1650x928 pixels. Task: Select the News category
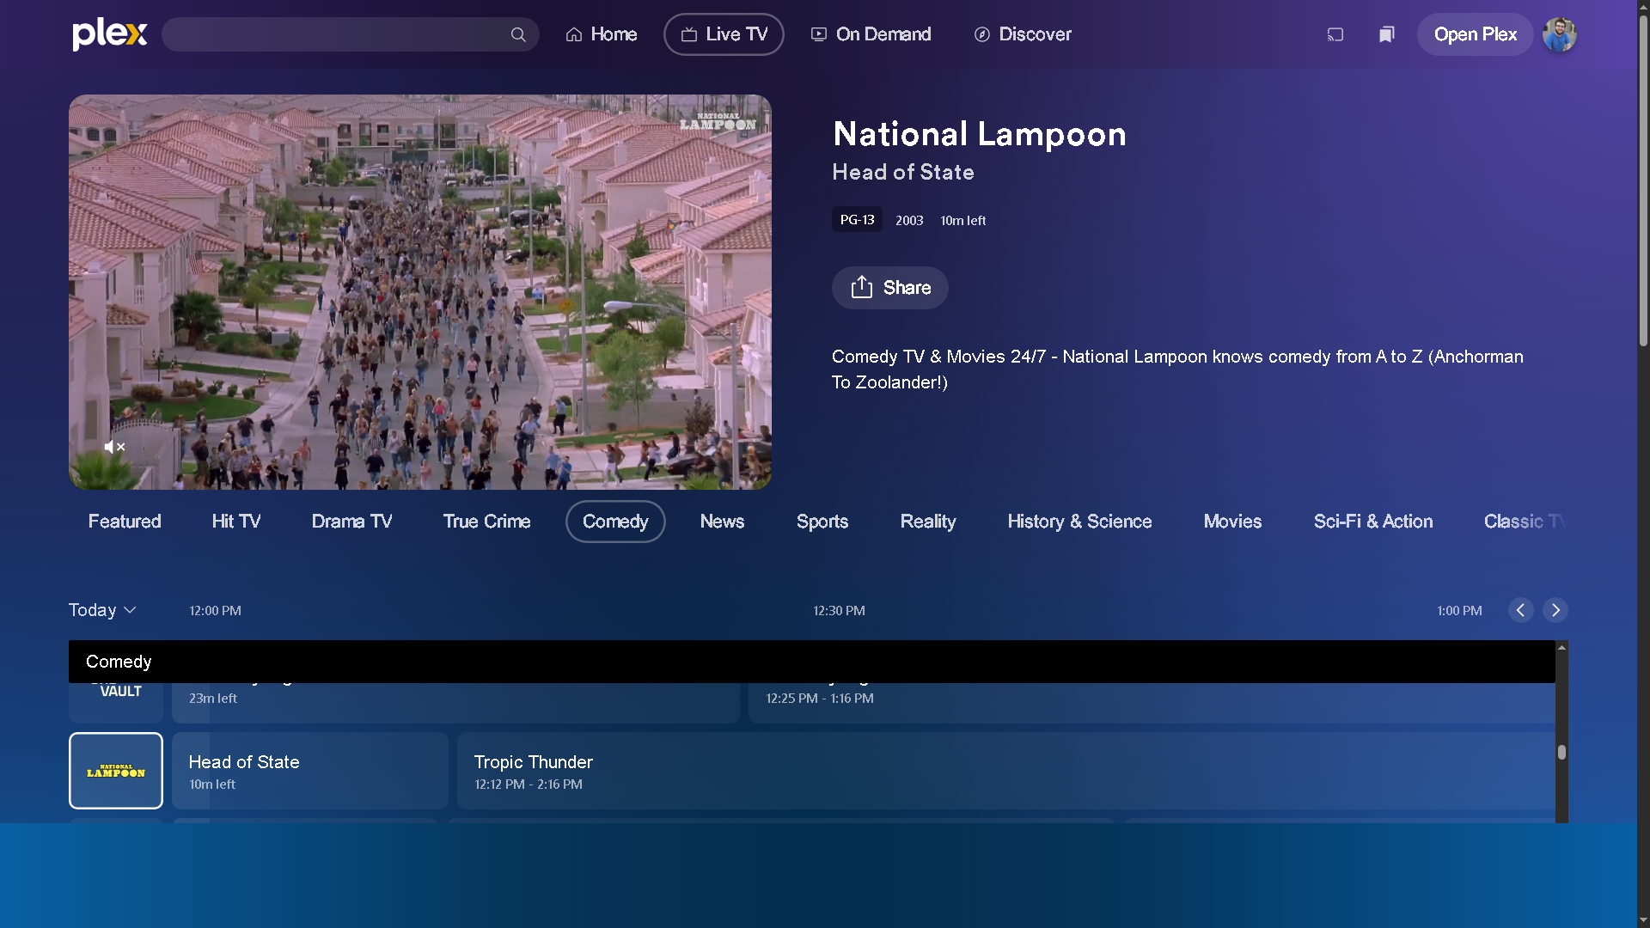pos(722,522)
